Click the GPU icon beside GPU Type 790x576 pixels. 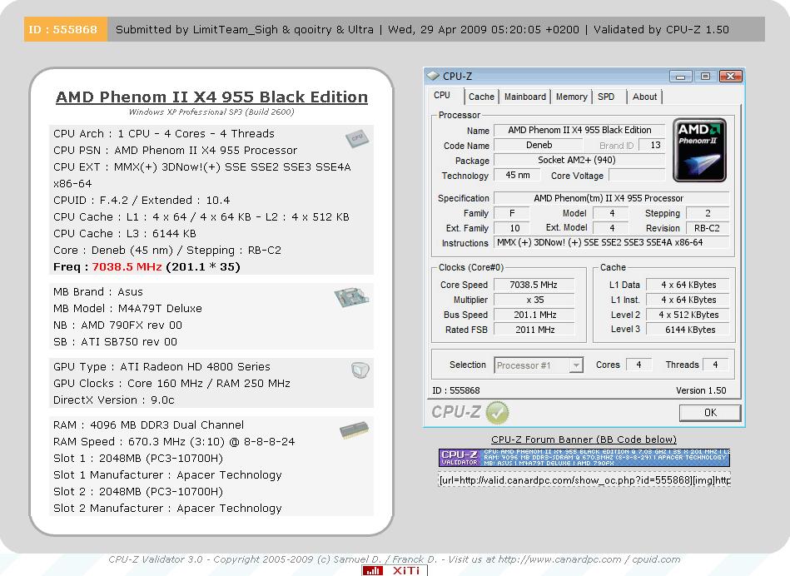coord(360,370)
